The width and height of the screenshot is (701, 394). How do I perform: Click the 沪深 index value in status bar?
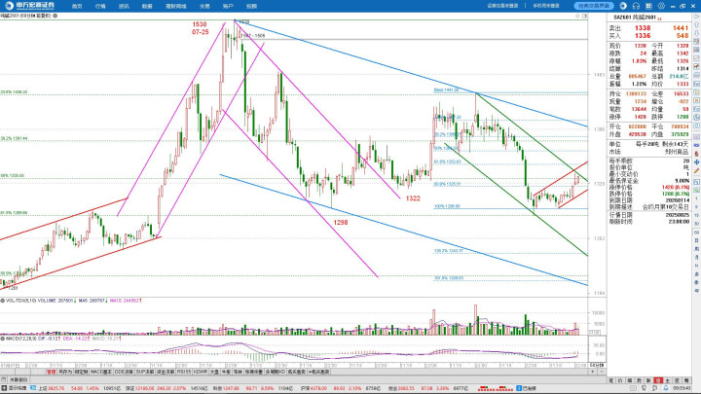pyautogui.click(x=319, y=388)
